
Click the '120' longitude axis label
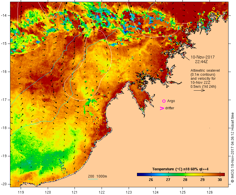pyautogui.click(x=48, y=192)
